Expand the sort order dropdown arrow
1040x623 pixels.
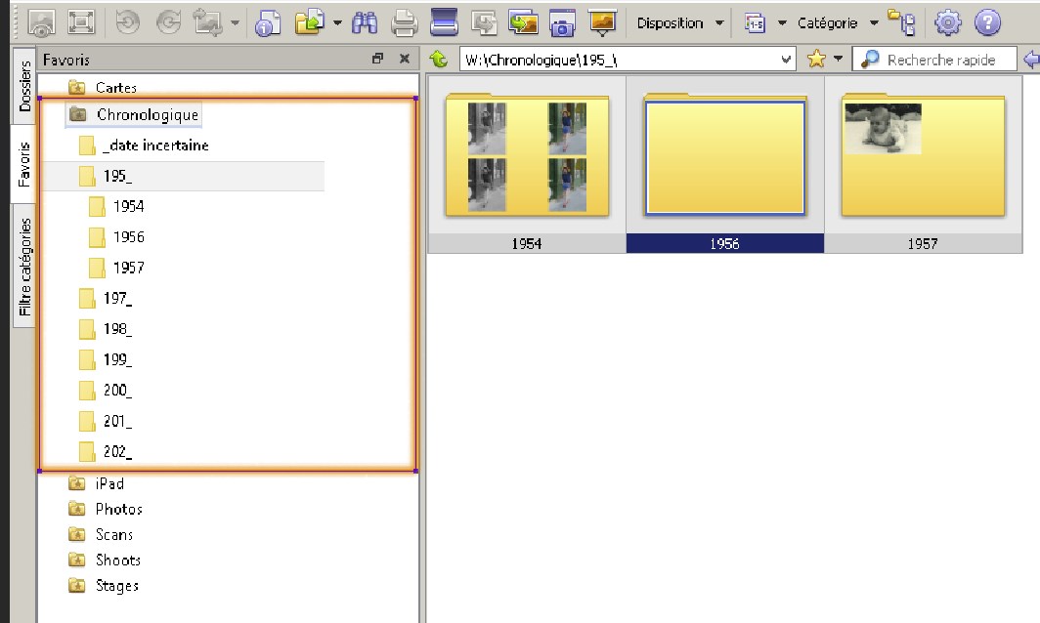(x=782, y=23)
